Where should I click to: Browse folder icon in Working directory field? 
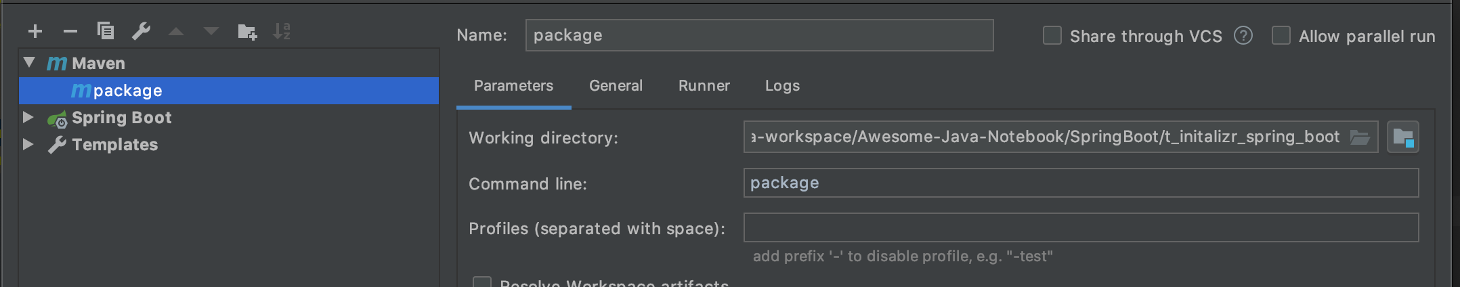pos(1360,137)
